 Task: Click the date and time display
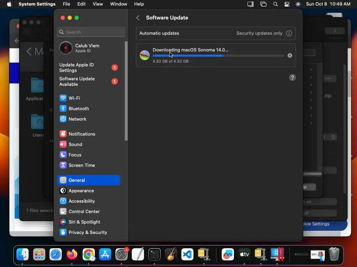click(x=328, y=4)
